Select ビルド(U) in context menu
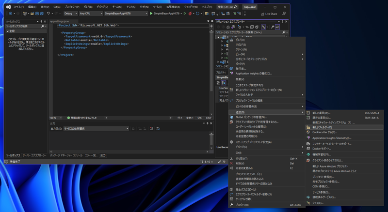388x212 pixels. pos(266,40)
